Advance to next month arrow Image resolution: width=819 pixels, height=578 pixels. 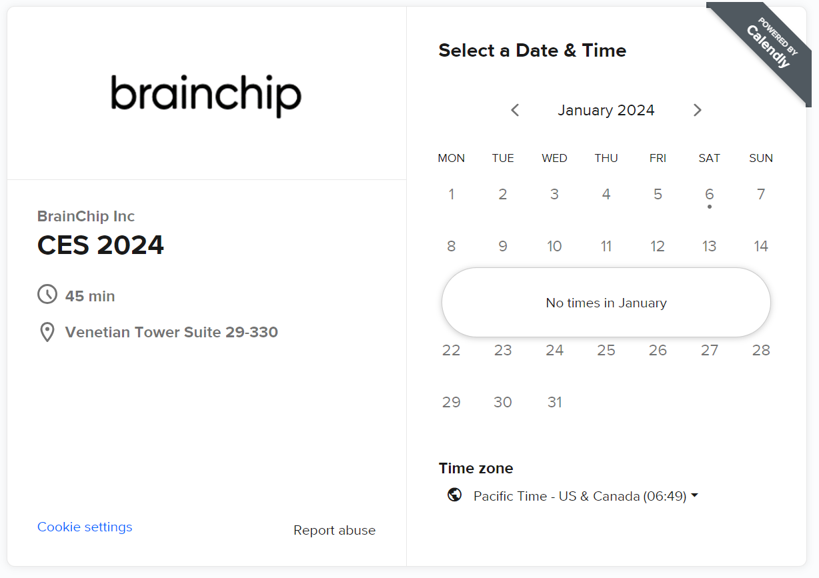697,110
